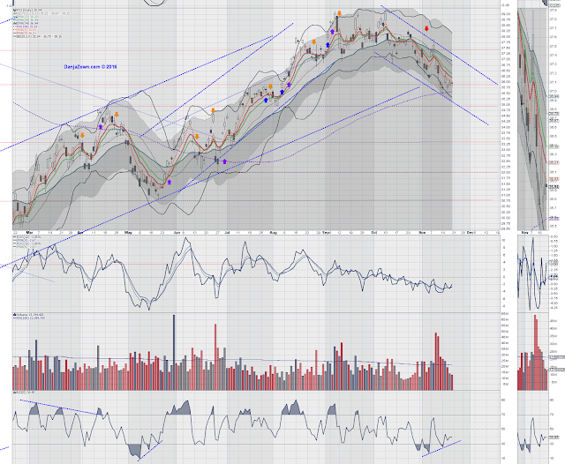Click the Oct label on the date axis

tap(374, 233)
